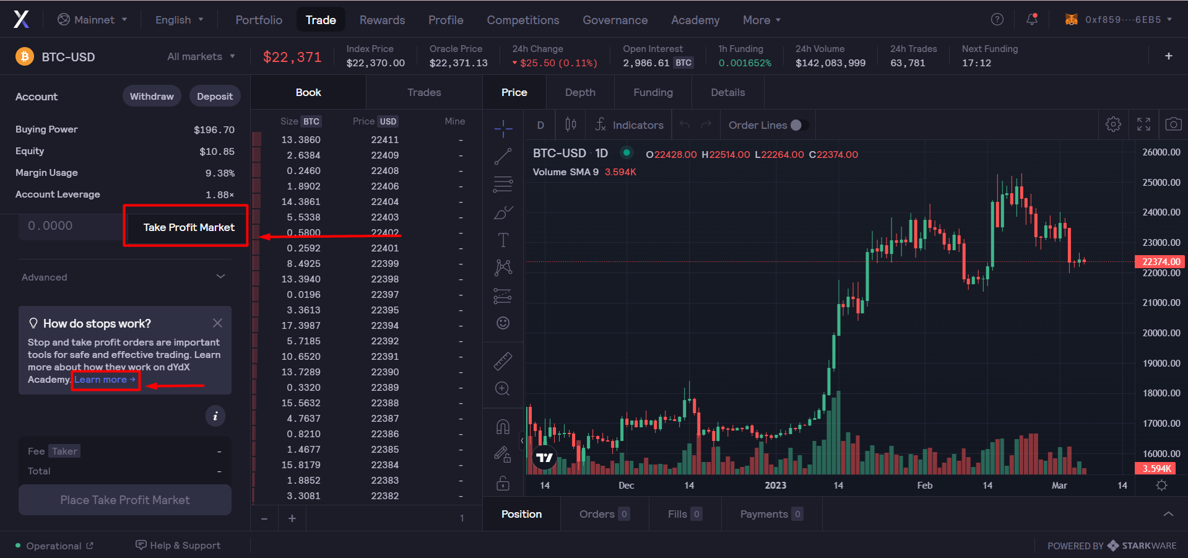
Task: Open Help & Support link
Action: (178, 545)
